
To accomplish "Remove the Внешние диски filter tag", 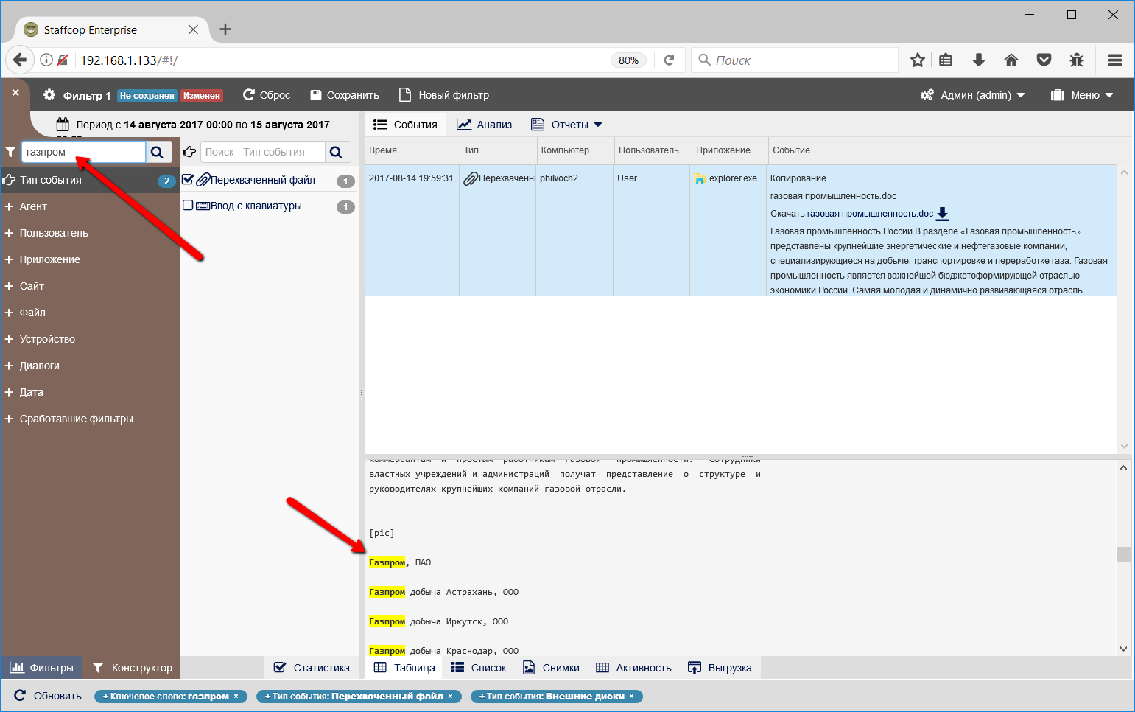I will pos(631,697).
